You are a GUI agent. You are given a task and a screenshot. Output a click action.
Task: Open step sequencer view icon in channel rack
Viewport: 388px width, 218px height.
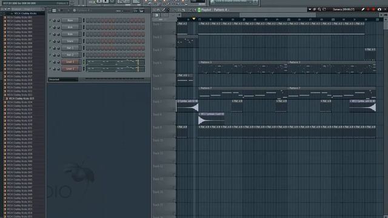(x=54, y=11)
